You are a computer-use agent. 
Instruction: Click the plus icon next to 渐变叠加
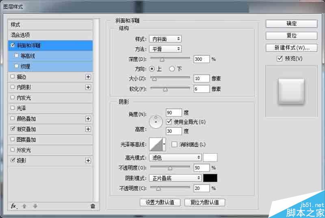coord(88,129)
